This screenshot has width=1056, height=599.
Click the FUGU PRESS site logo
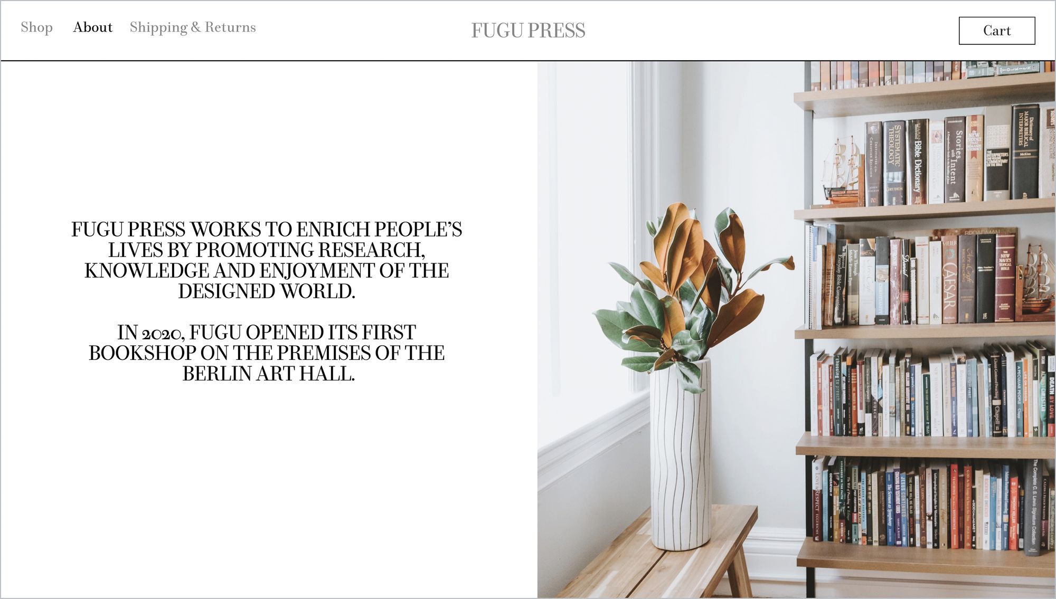click(528, 31)
